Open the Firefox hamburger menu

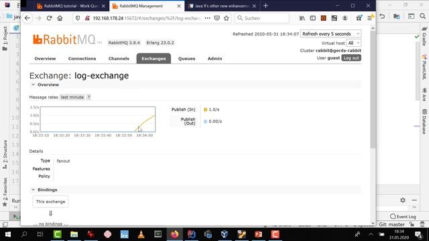click(369, 18)
